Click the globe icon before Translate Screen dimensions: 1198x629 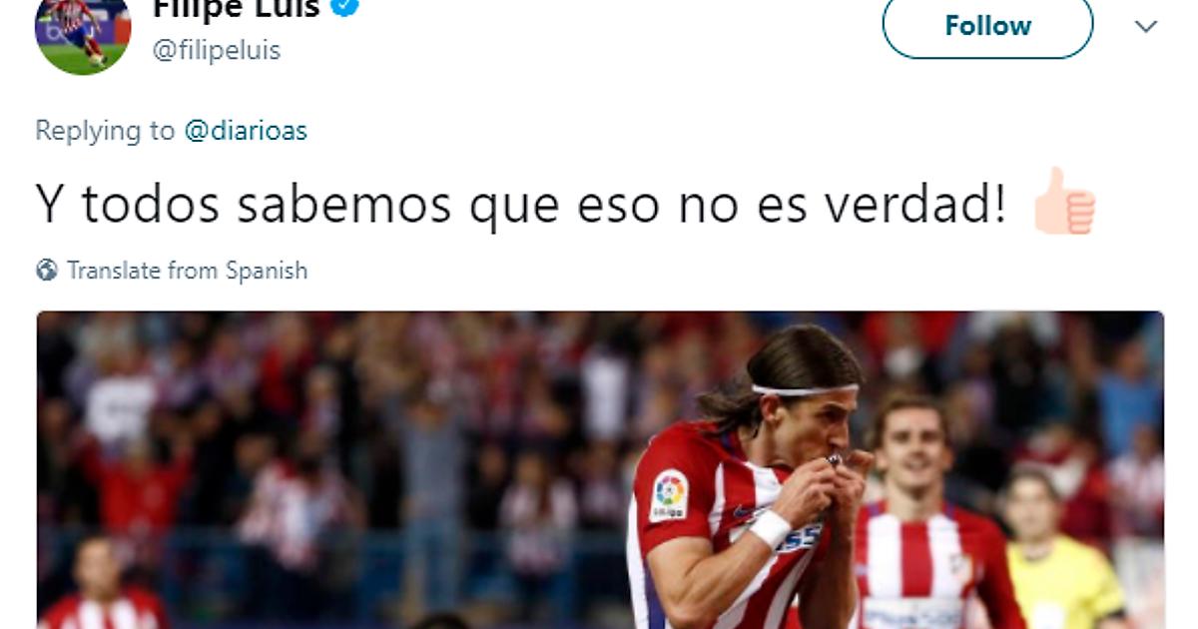[47, 271]
